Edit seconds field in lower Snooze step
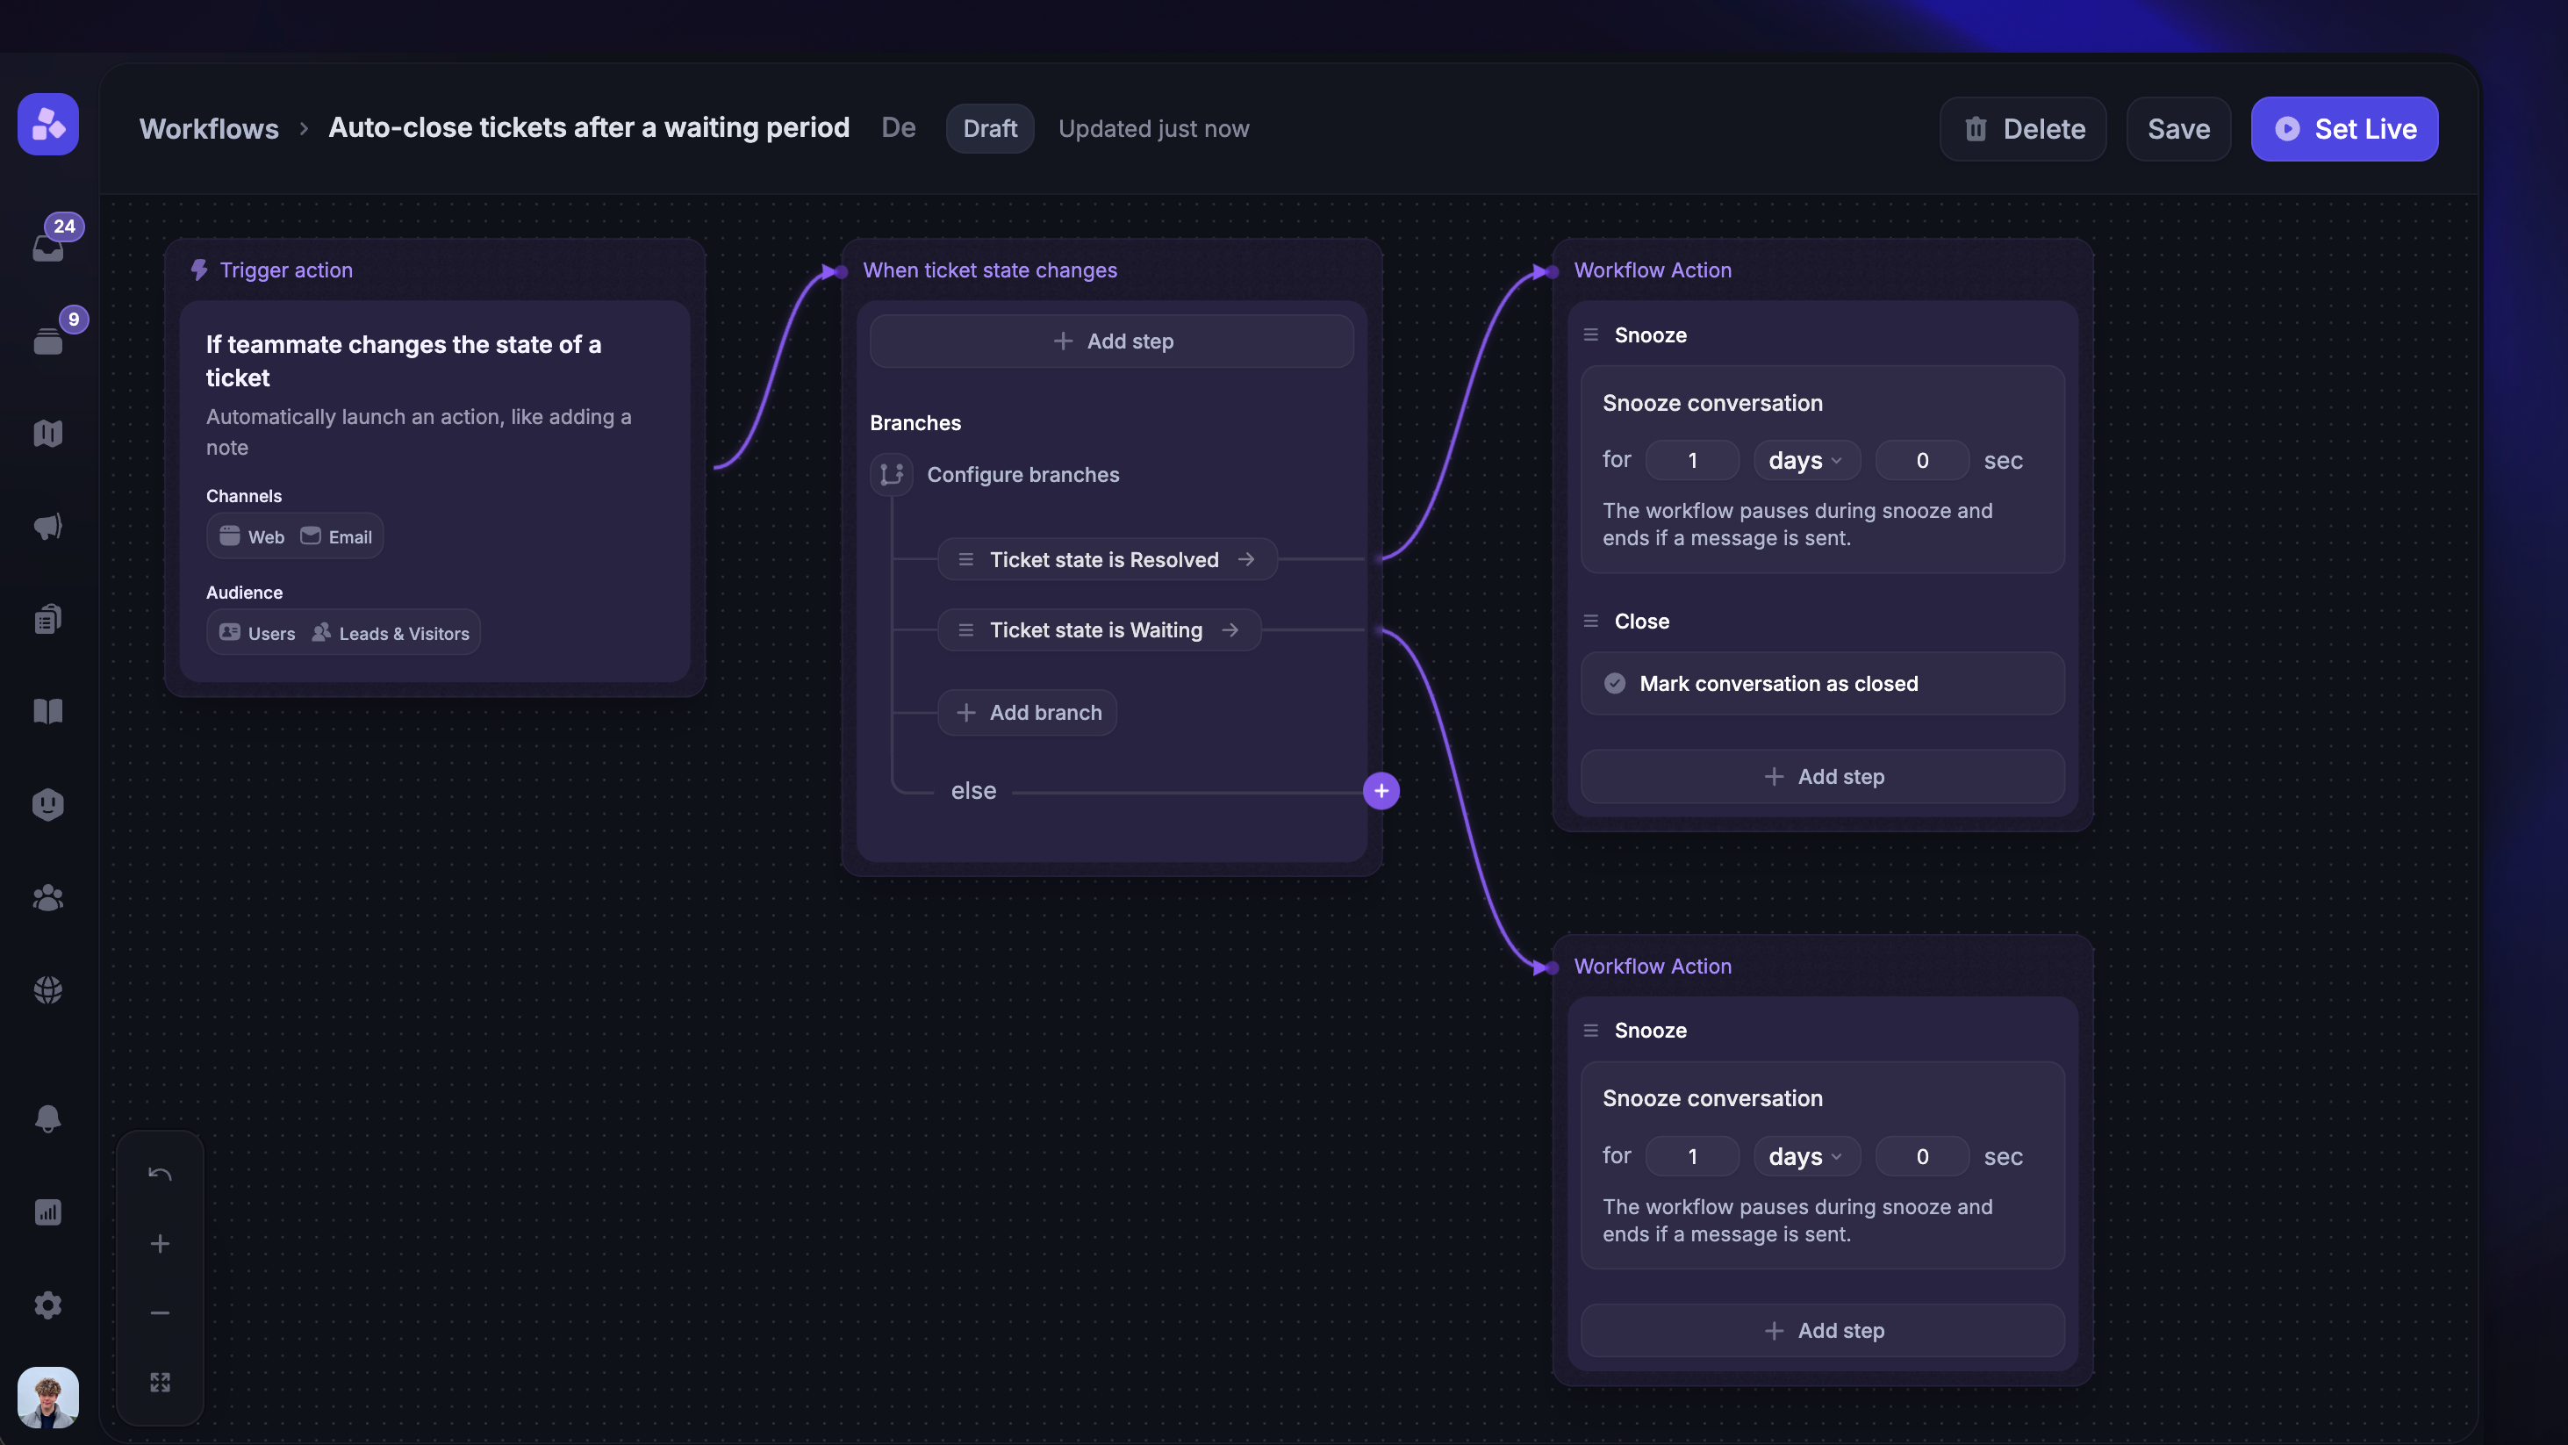This screenshot has width=2568, height=1445. point(1922,1157)
